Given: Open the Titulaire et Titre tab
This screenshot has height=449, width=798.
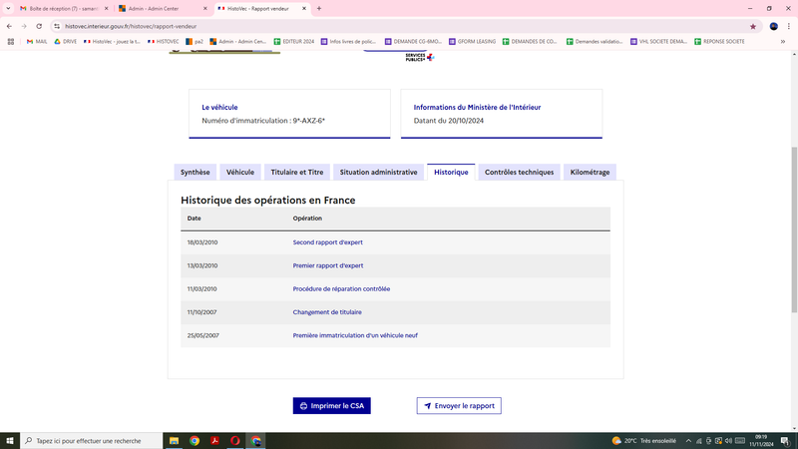Looking at the screenshot, I should (x=296, y=172).
